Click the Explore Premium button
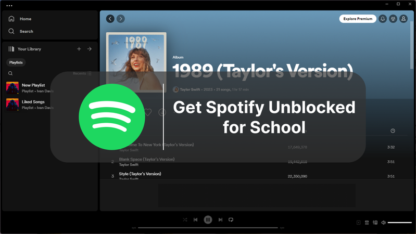This screenshot has height=234, width=416. pos(358,19)
